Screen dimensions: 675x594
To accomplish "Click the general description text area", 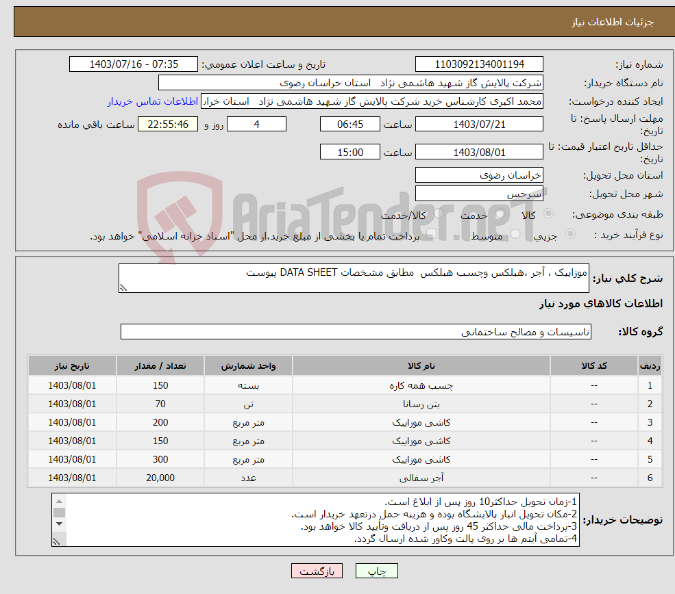I will (x=354, y=279).
